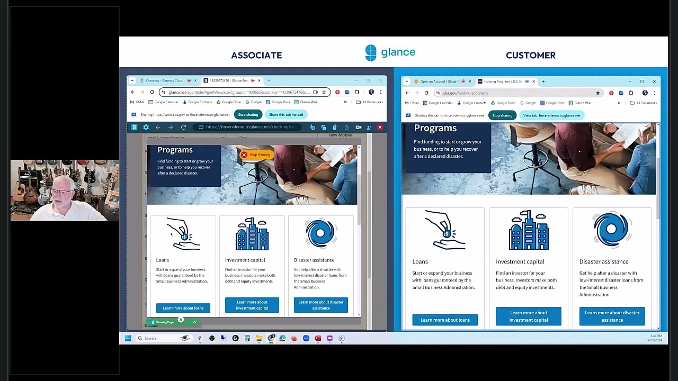
Task: Reload the page in the Customer browser
Action: point(426,93)
